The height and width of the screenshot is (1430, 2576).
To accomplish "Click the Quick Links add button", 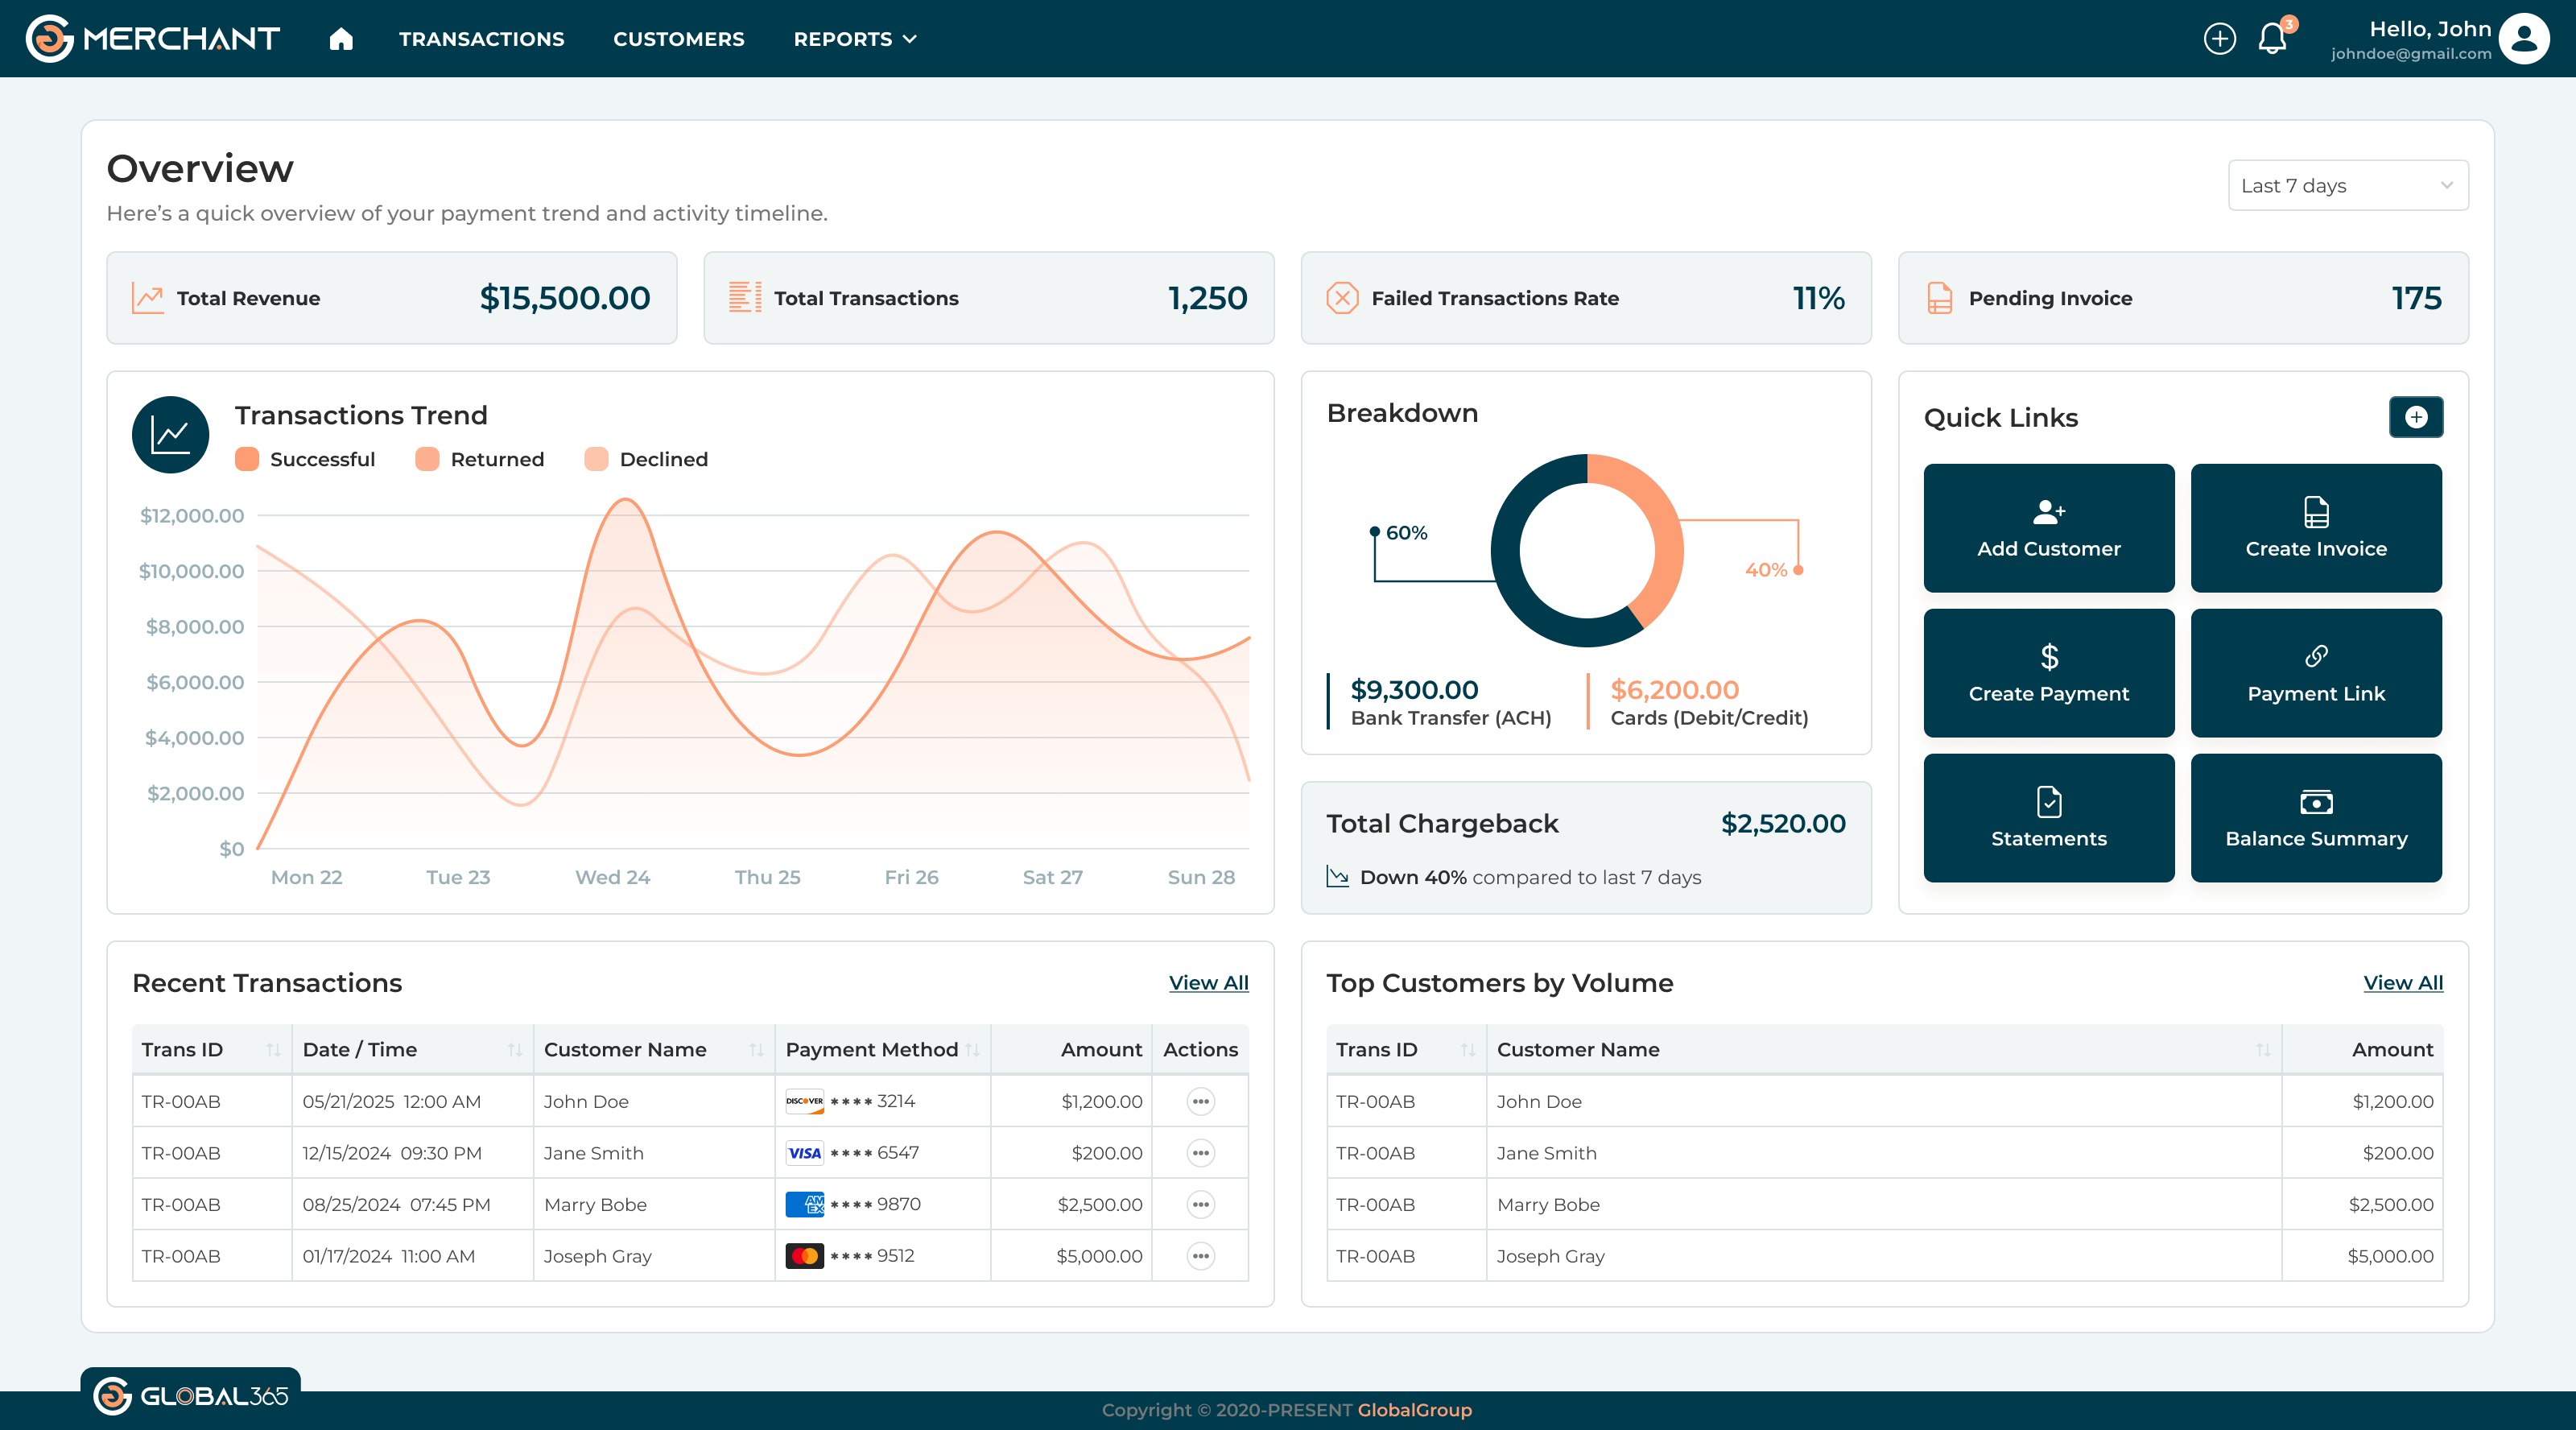I will pyautogui.click(x=2415, y=417).
